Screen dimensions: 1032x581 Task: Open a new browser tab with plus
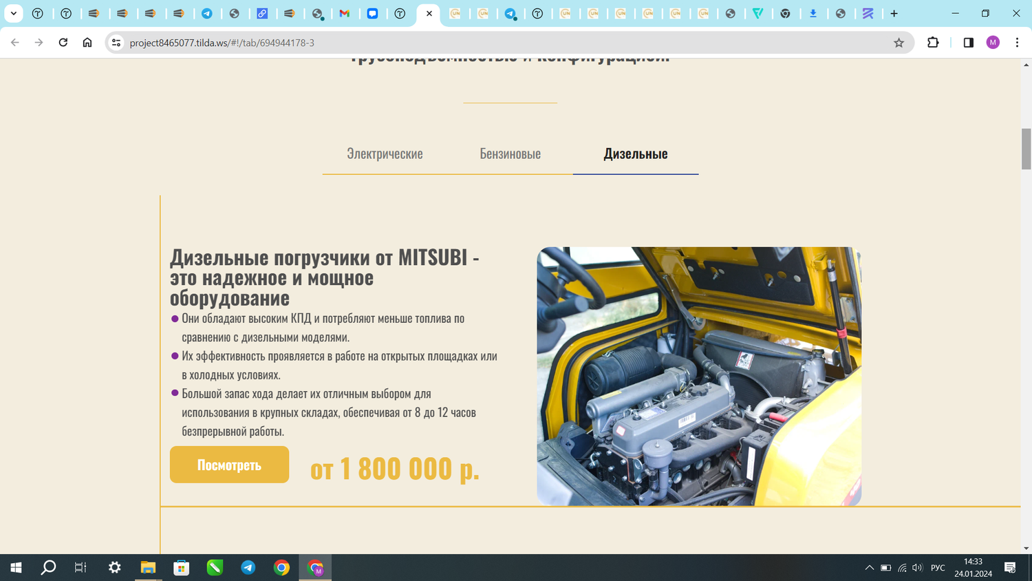(x=894, y=13)
